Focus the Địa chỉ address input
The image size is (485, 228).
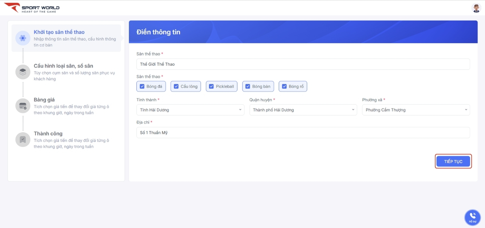tap(303, 133)
